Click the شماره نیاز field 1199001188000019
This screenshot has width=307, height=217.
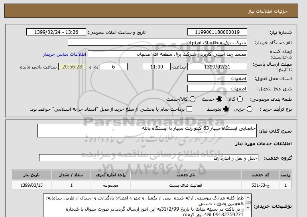coord(217,32)
